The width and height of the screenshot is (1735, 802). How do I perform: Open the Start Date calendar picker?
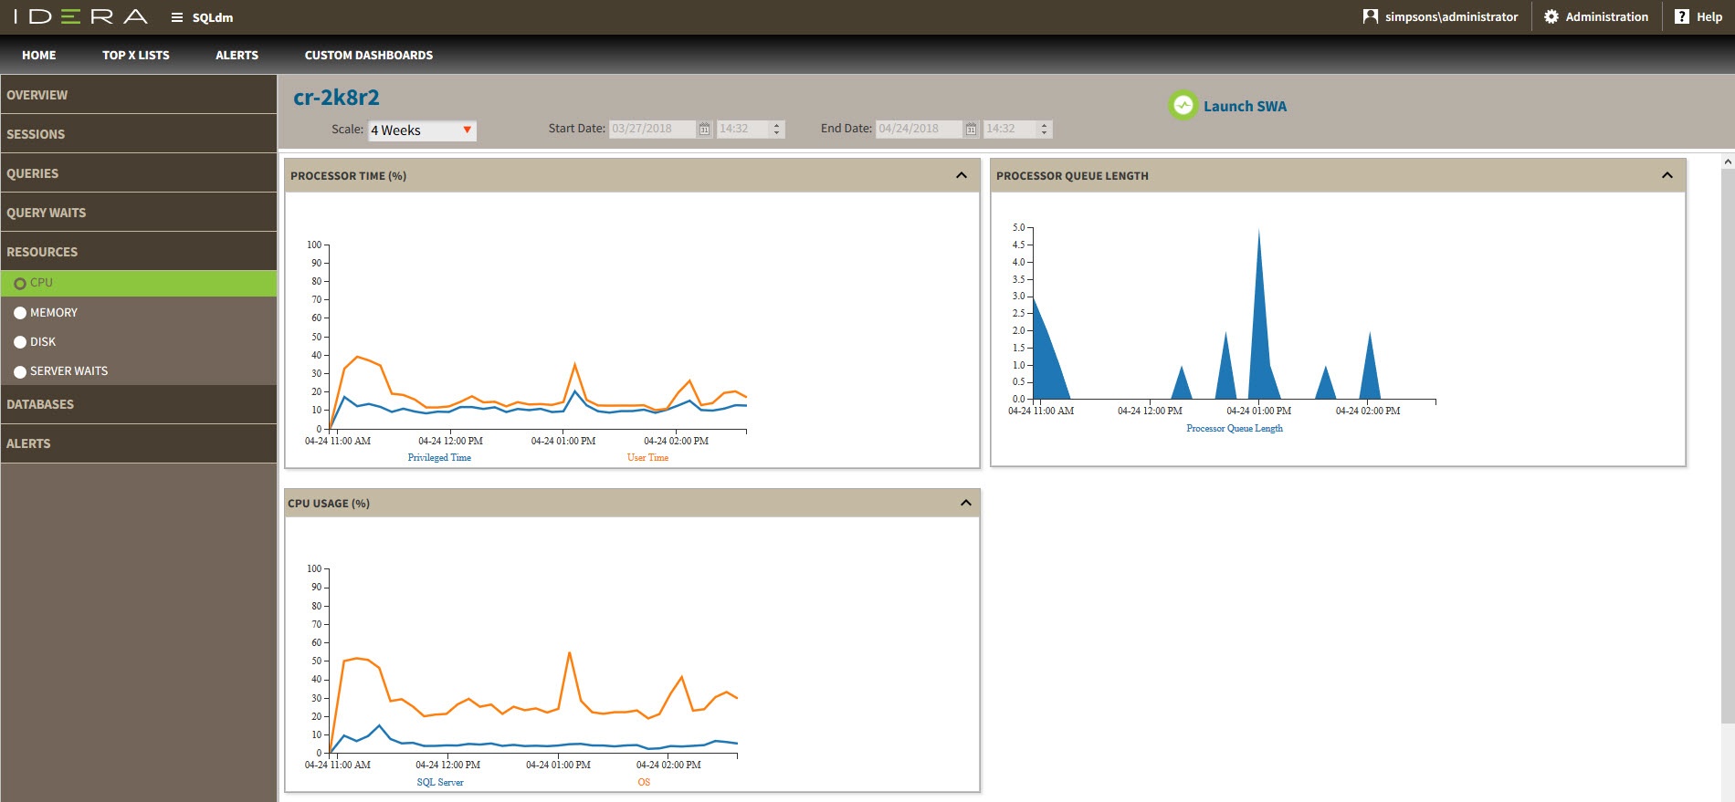(704, 130)
